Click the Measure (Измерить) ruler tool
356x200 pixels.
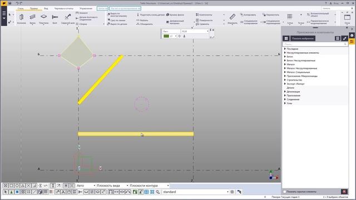233,18
